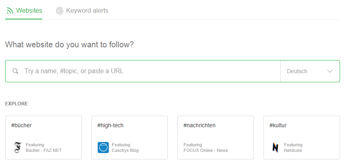Click the Nerdcore logo icon
This screenshot has height=165, width=346.
click(x=275, y=148)
